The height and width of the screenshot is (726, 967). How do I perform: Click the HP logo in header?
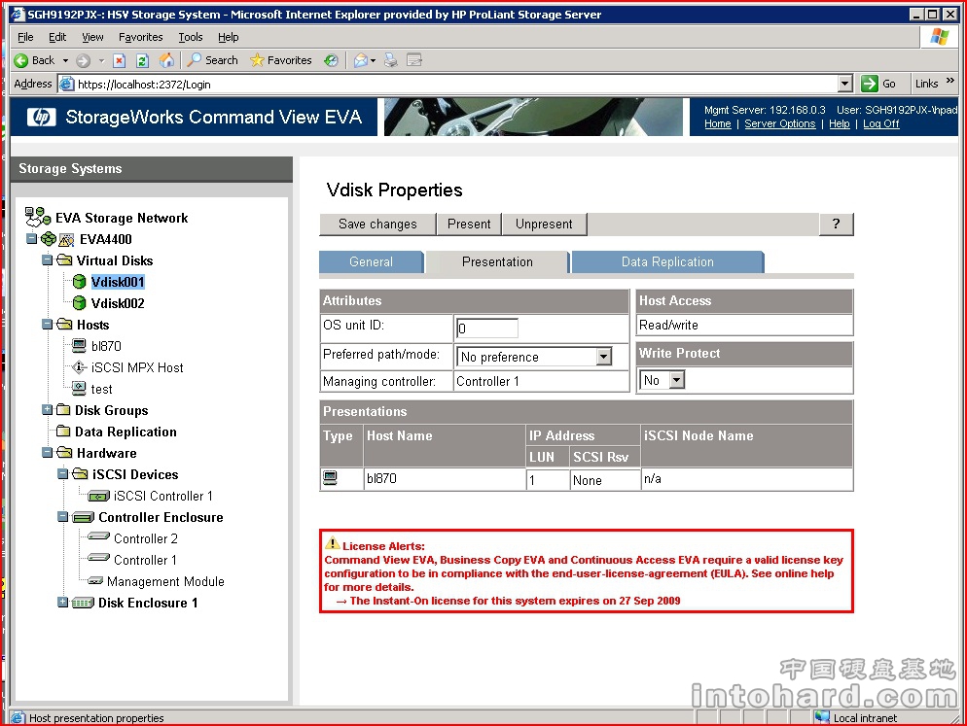coord(41,117)
